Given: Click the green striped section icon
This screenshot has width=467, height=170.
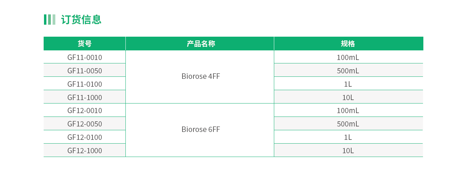Looking at the screenshot, I should pos(49,20).
